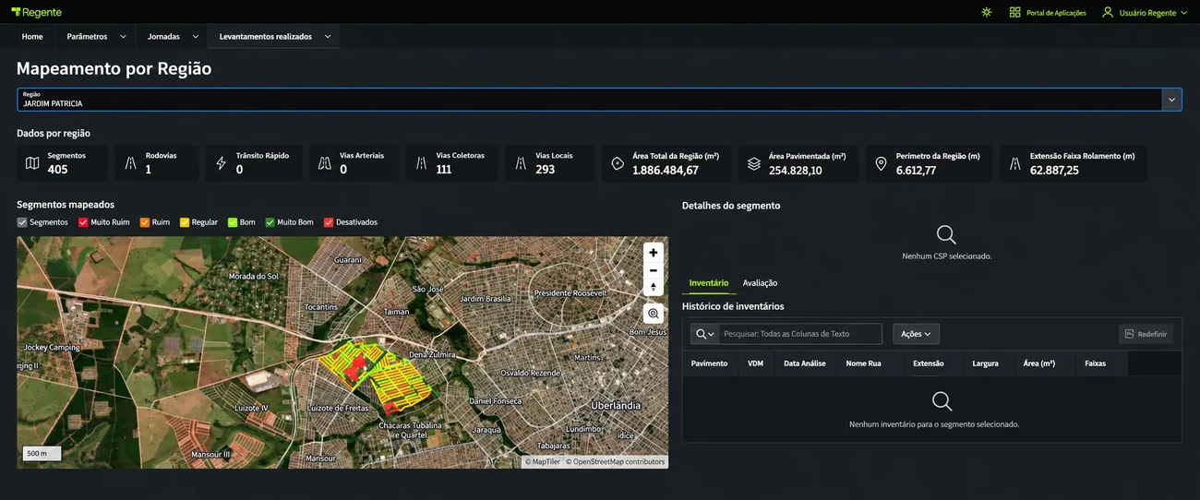Open the OpenStreetMap contributors link
The width and height of the screenshot is (1200, 500).
point(615,461)
